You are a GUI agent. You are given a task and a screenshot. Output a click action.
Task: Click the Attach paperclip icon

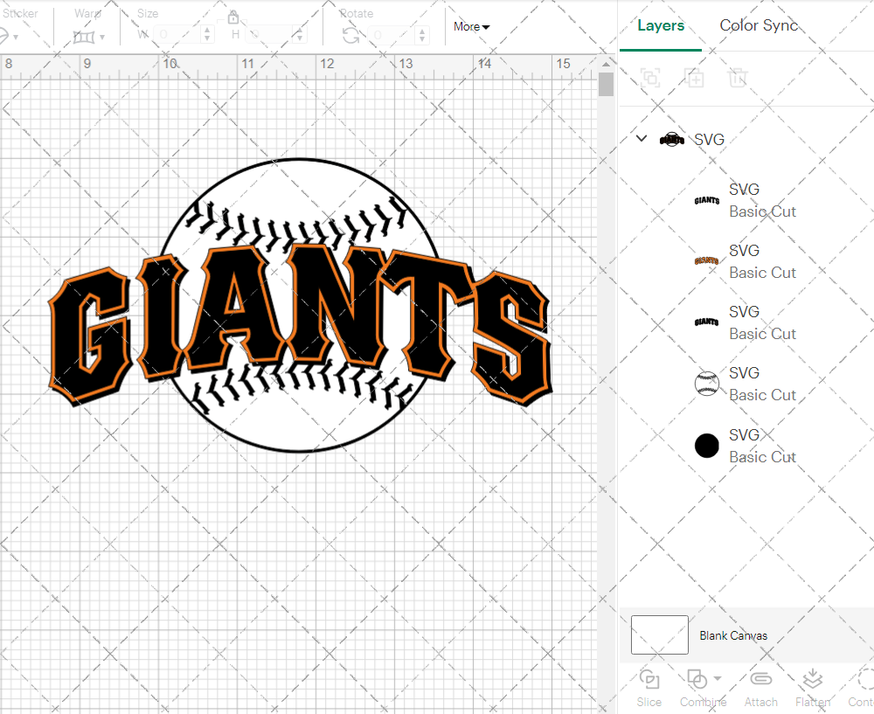[x=760, y=679]
